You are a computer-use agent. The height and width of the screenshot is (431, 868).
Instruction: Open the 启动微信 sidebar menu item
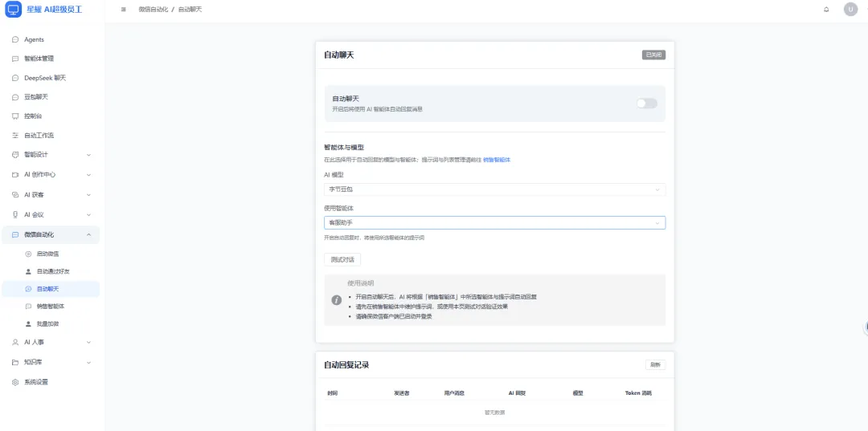[x=51, y=254]
